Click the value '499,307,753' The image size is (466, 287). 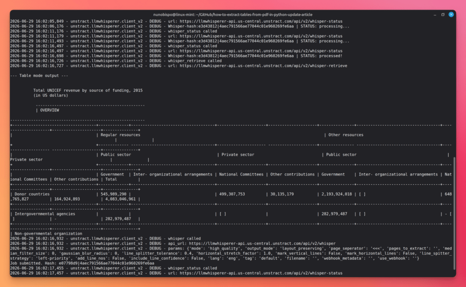click(x=232, y=194)
